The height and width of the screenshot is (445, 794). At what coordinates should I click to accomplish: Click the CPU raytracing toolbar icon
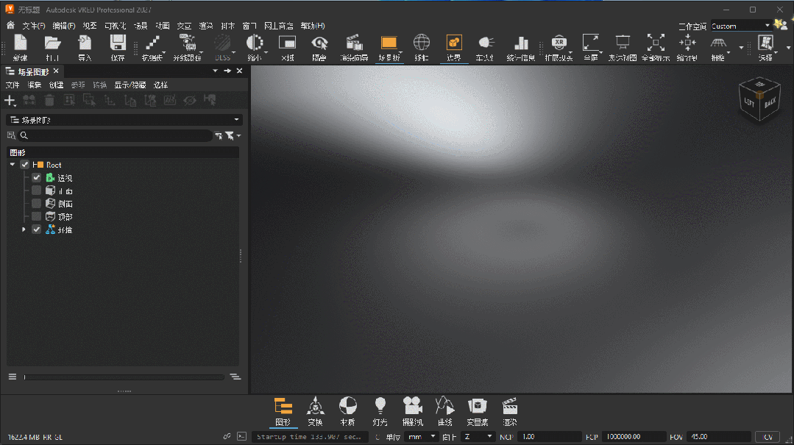click(x=187, y=43)
